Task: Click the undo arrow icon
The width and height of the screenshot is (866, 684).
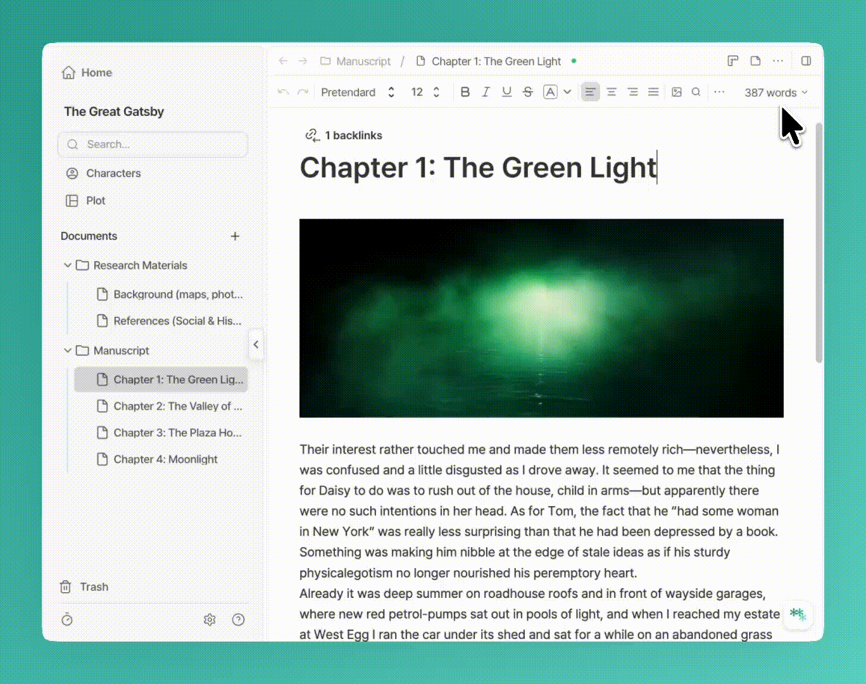Action: coord(283,92)
